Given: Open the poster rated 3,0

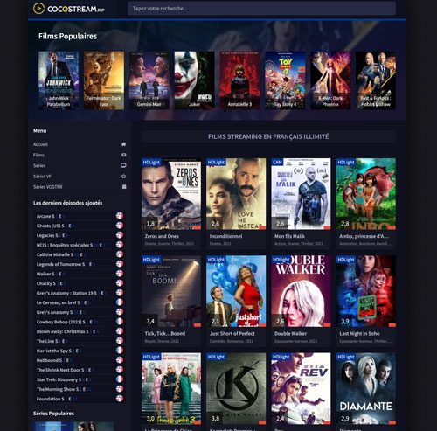Looking at the screenshot, I should (x=171, y=388).
